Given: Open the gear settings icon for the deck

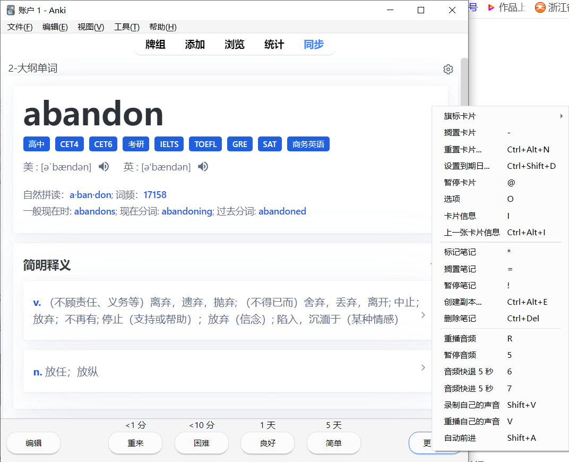Looking at the screenshot, I should pos(448,69).
